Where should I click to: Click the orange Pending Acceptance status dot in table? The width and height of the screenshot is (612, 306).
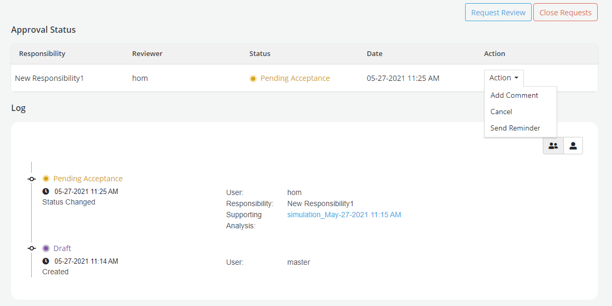tap(253, 79)
